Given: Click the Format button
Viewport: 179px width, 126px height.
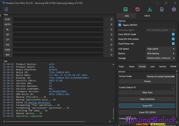Looking at the screenshot, I should pyautogui.click(x=147, y=81).
